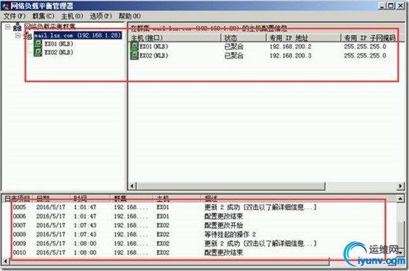This screenshot has height=271, width=409.
Task: Open the 帮助(H) menu
Action: 130,16
